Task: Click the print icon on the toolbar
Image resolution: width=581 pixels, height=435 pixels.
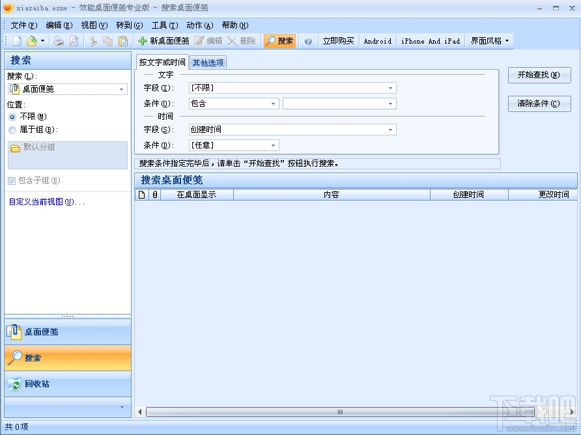Action: [x=58, y=40]
